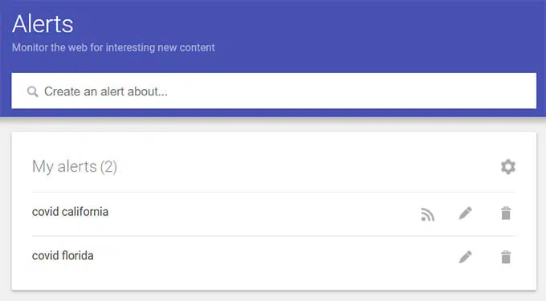This screenshot has height=301, width=546.
Task: Click the magnifier icon in search box
Action: 33,92
